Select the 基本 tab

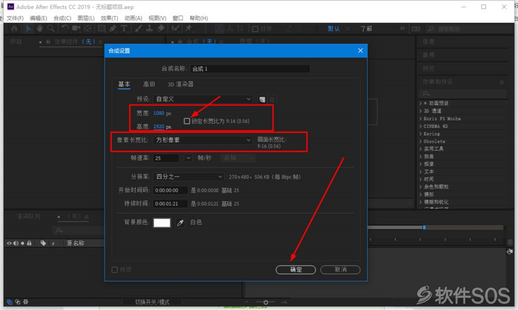click(x=124, y=84)
